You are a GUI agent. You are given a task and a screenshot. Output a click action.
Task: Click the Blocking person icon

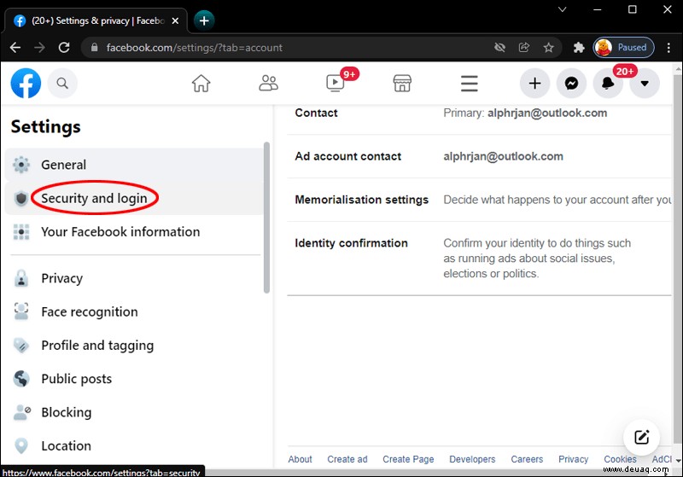point(22,411)
